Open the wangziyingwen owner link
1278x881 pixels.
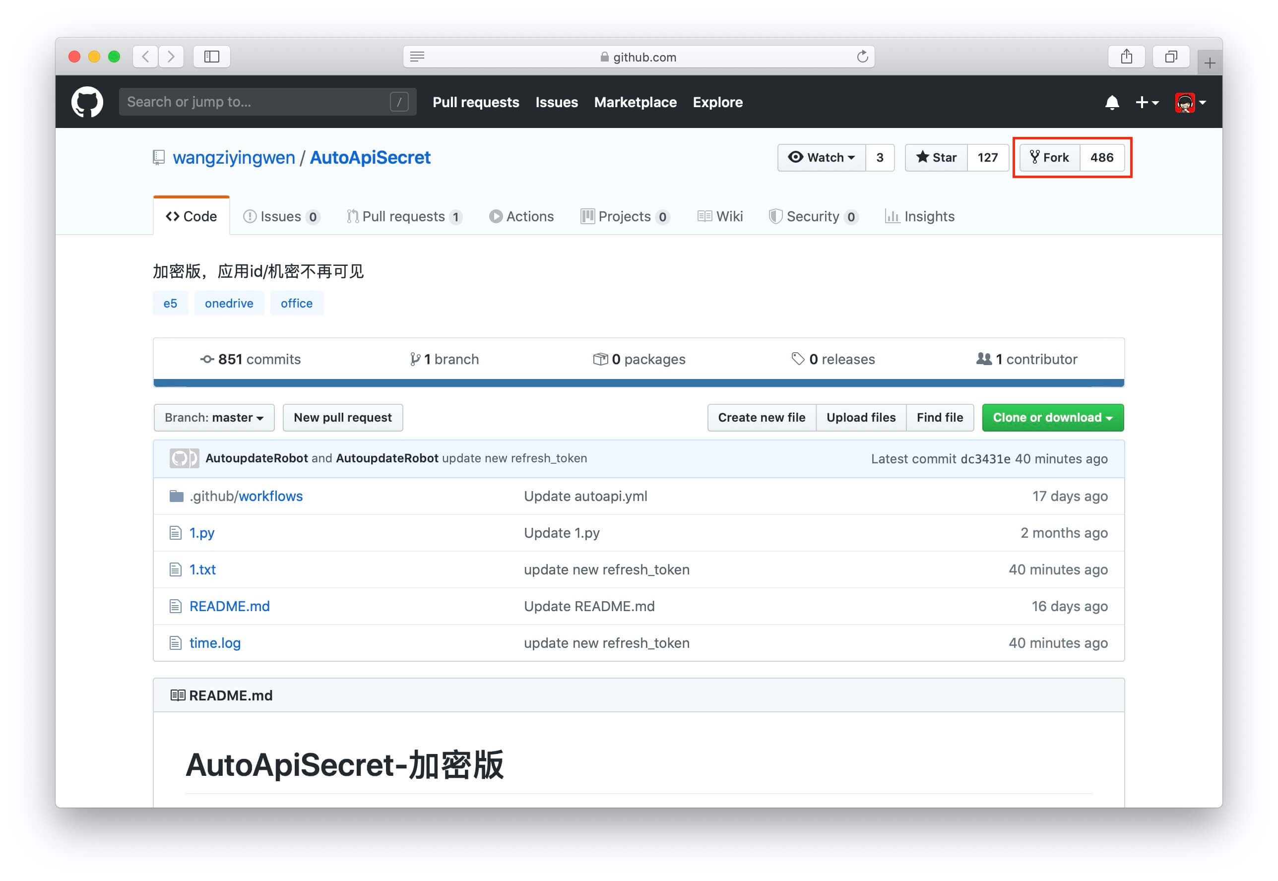tap(234, 158)
